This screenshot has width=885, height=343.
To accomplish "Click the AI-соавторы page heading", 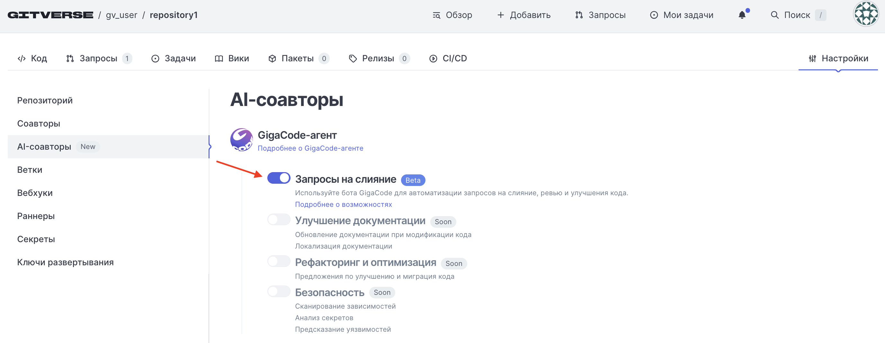I will click(287, 100).
